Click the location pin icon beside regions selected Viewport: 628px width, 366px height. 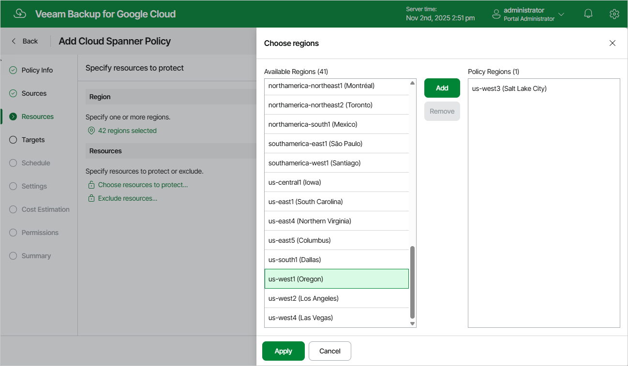pos(91,131)
